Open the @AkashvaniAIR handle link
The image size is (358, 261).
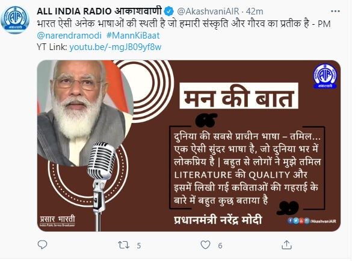pos(208,11)
